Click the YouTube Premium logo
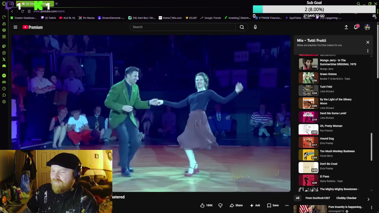The height and width of the screenshot is (213, 379). [x=33, y=27]
